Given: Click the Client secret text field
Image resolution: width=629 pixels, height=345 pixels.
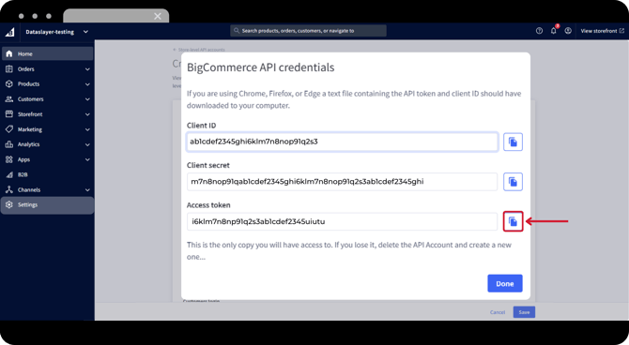Looking at the screenshot, I should [342, 182].
